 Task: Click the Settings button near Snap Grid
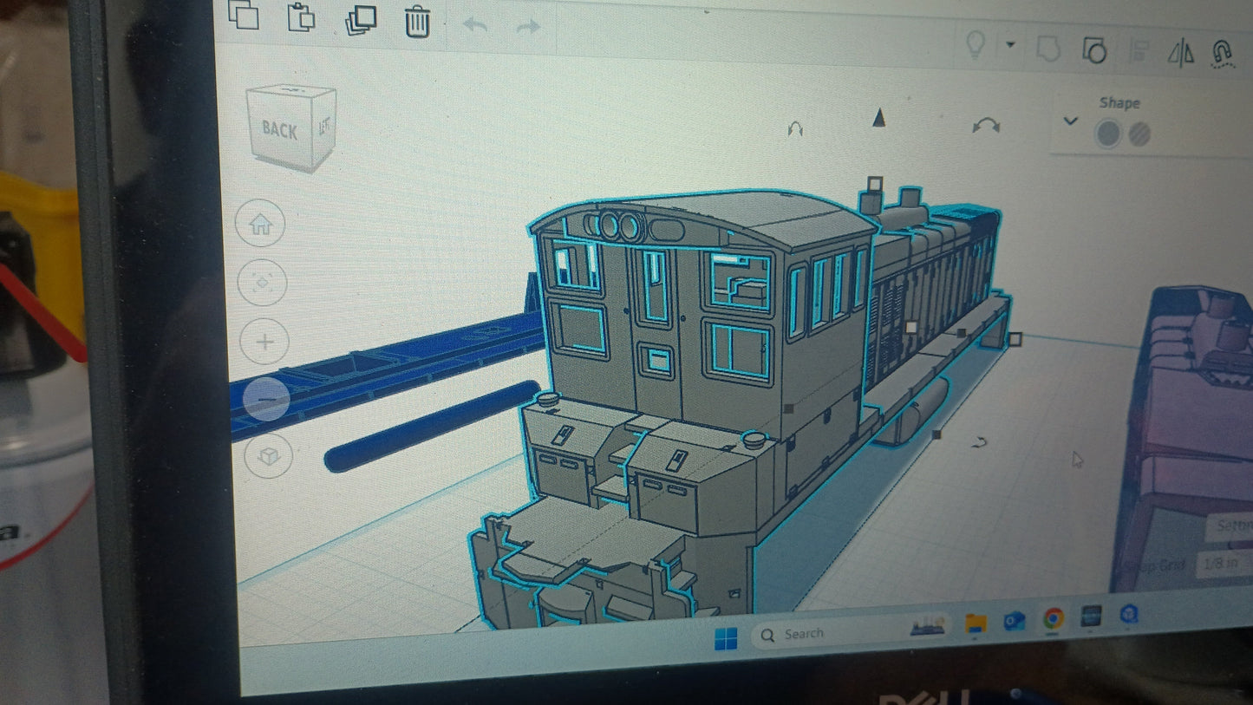pos(1231,526)
